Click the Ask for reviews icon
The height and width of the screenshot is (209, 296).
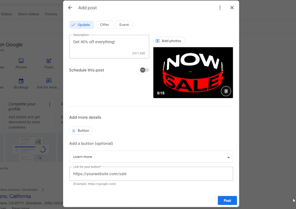[49, 81]
